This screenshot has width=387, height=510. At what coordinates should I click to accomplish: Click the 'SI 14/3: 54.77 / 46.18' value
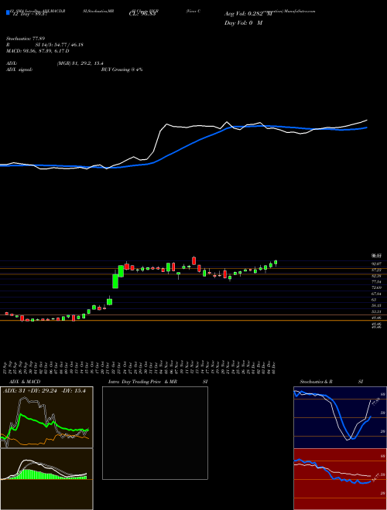point(60,45)
